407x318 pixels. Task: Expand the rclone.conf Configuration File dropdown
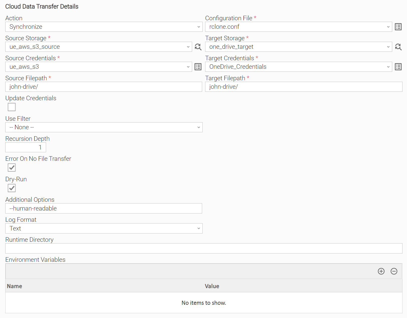click(299, 27)
